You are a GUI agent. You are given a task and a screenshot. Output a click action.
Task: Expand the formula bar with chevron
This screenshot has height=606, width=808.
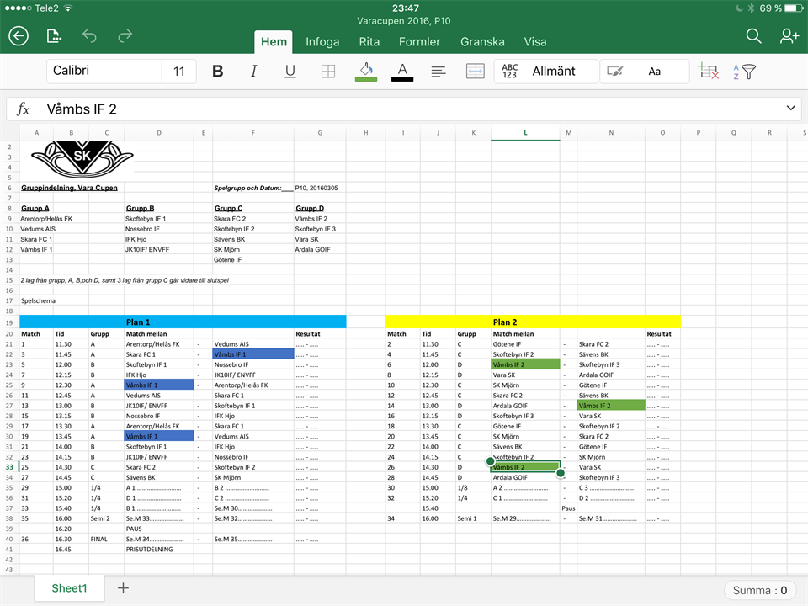click(790, 108)
